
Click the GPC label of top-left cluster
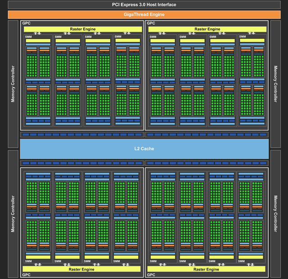(x=27, y=23)
